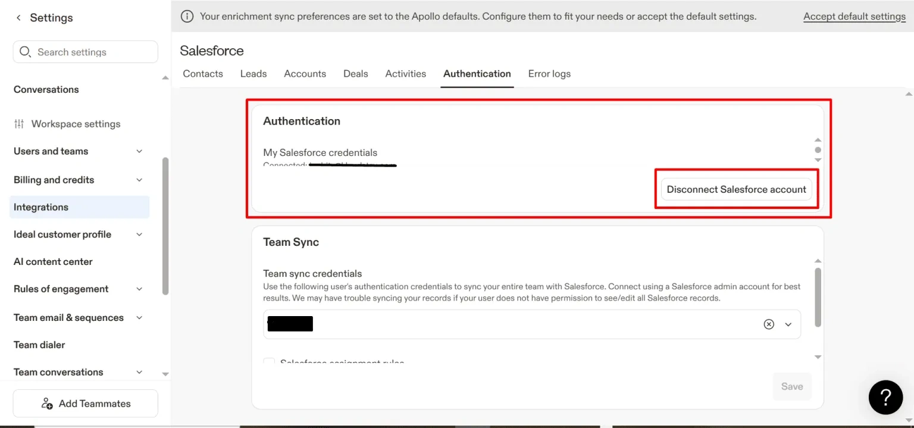
Task: Click Disconnect Salesforce account button
Action: point(736,189)
